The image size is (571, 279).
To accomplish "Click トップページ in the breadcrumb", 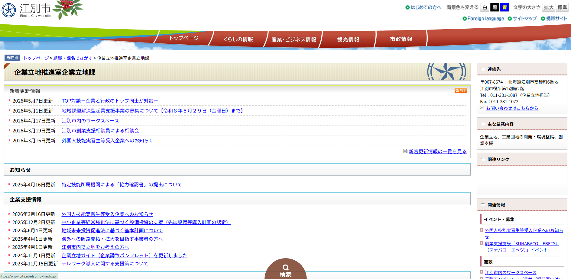I will pos(36,58).
